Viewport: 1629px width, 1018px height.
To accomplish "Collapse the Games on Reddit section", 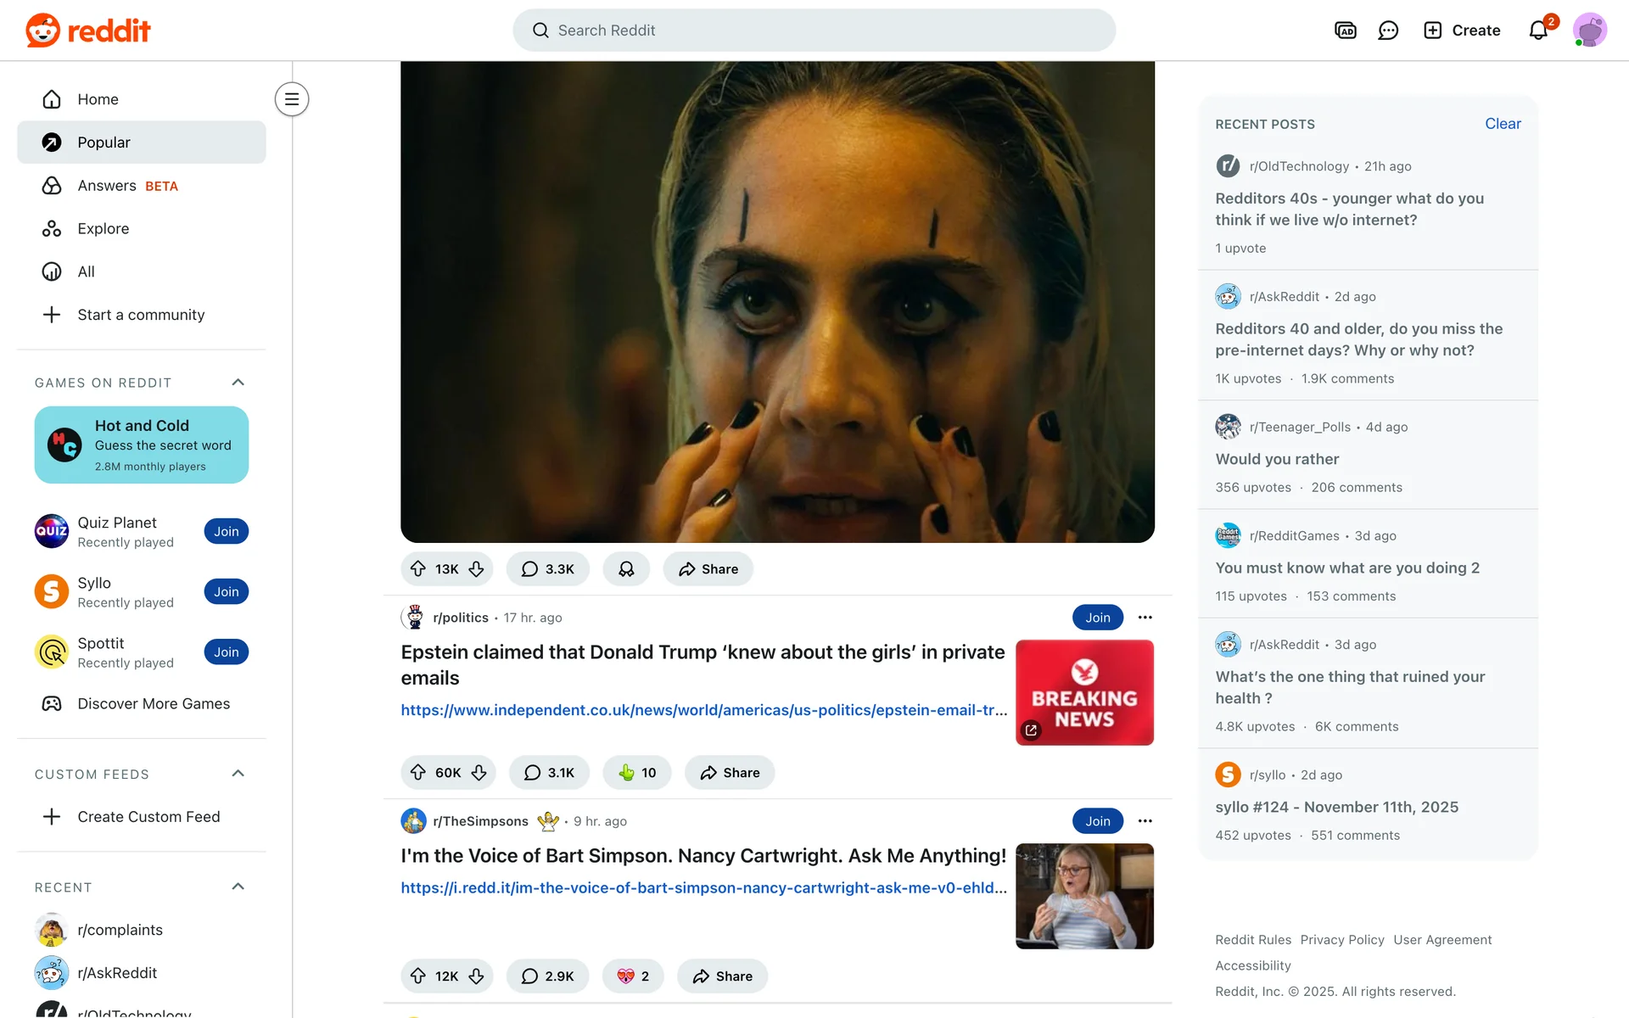I will (238, 383).
